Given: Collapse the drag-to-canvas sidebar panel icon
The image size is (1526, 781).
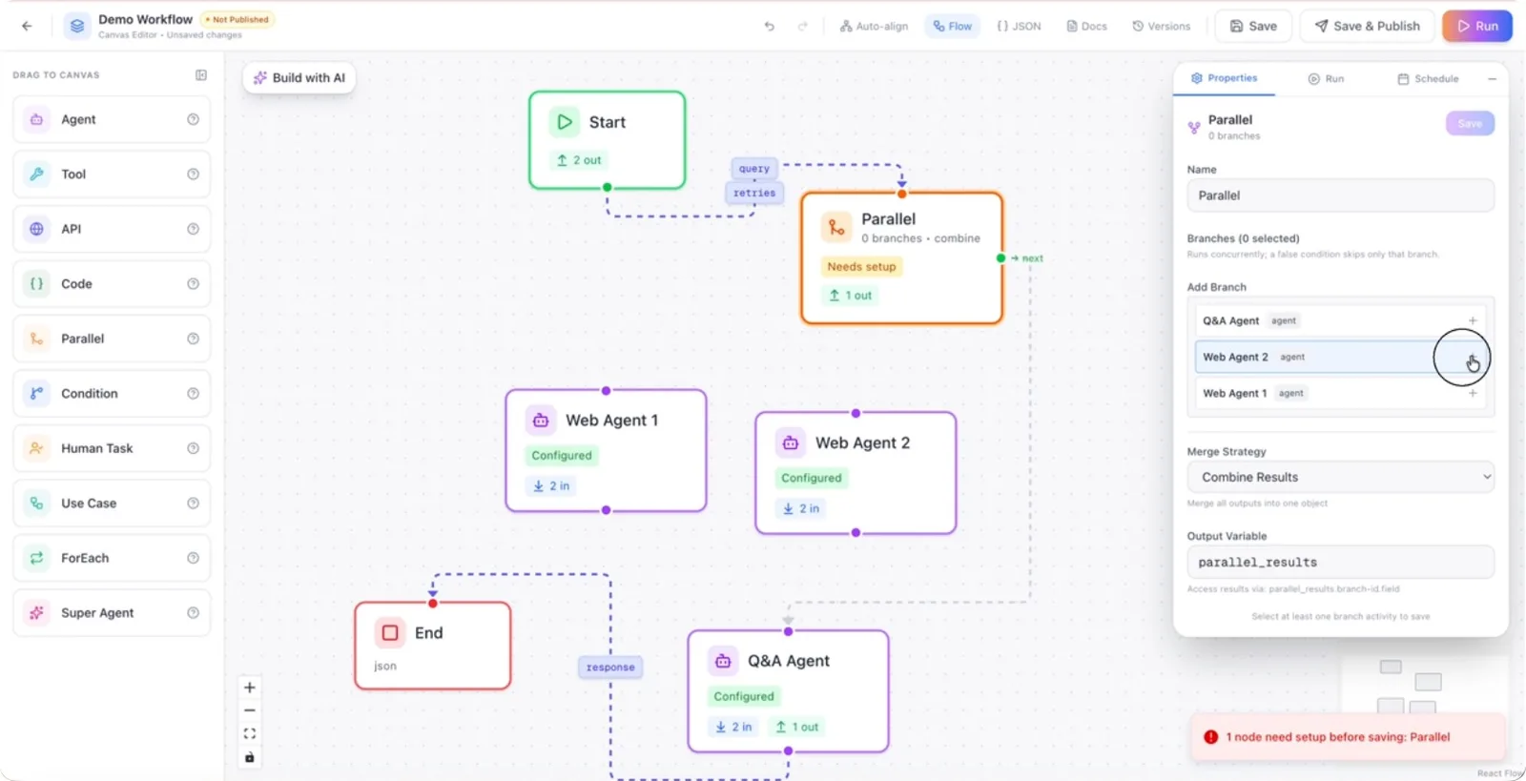Looking at the screenshot, I should pyautogui.click(x=201, y=75).
